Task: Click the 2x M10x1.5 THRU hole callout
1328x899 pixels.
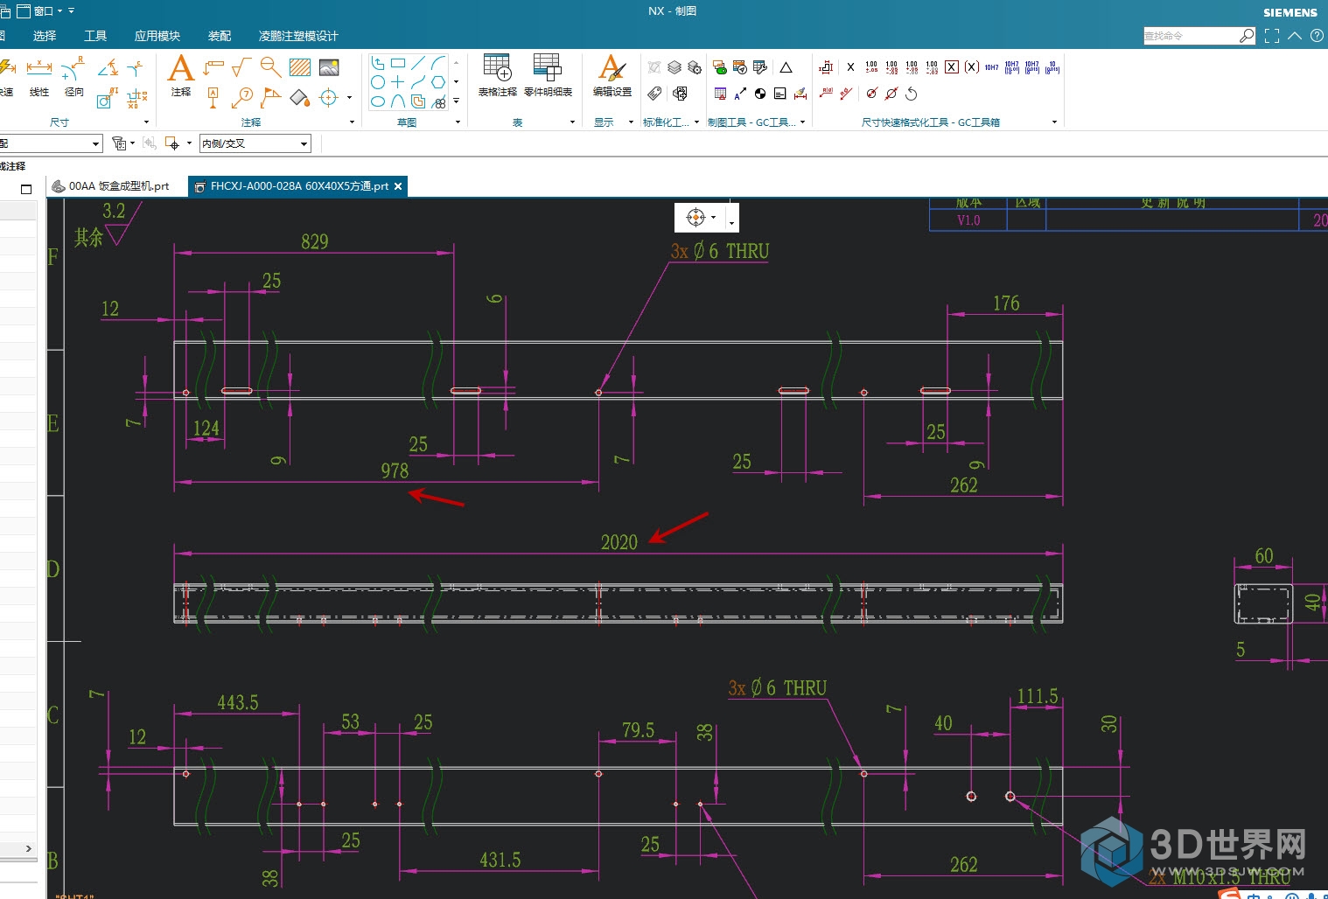Action: click(x=1219, y=877)
